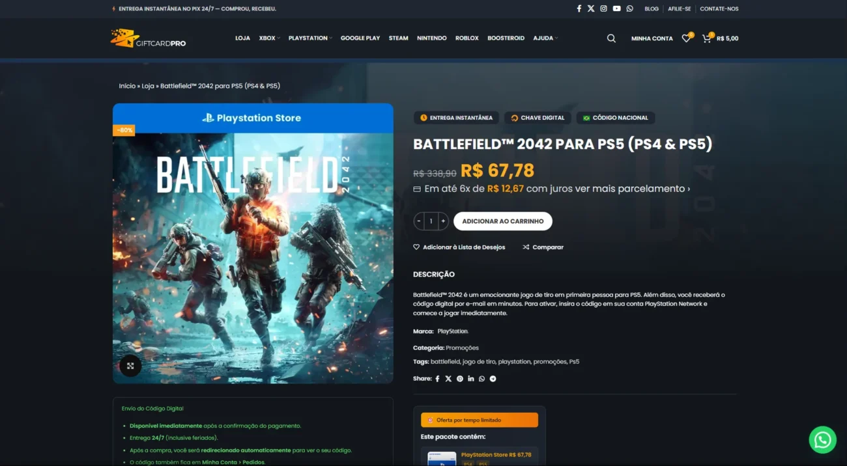Share product on LinkedIn
The width and height of the screenshot is (847, 466).
pos(471,379)
